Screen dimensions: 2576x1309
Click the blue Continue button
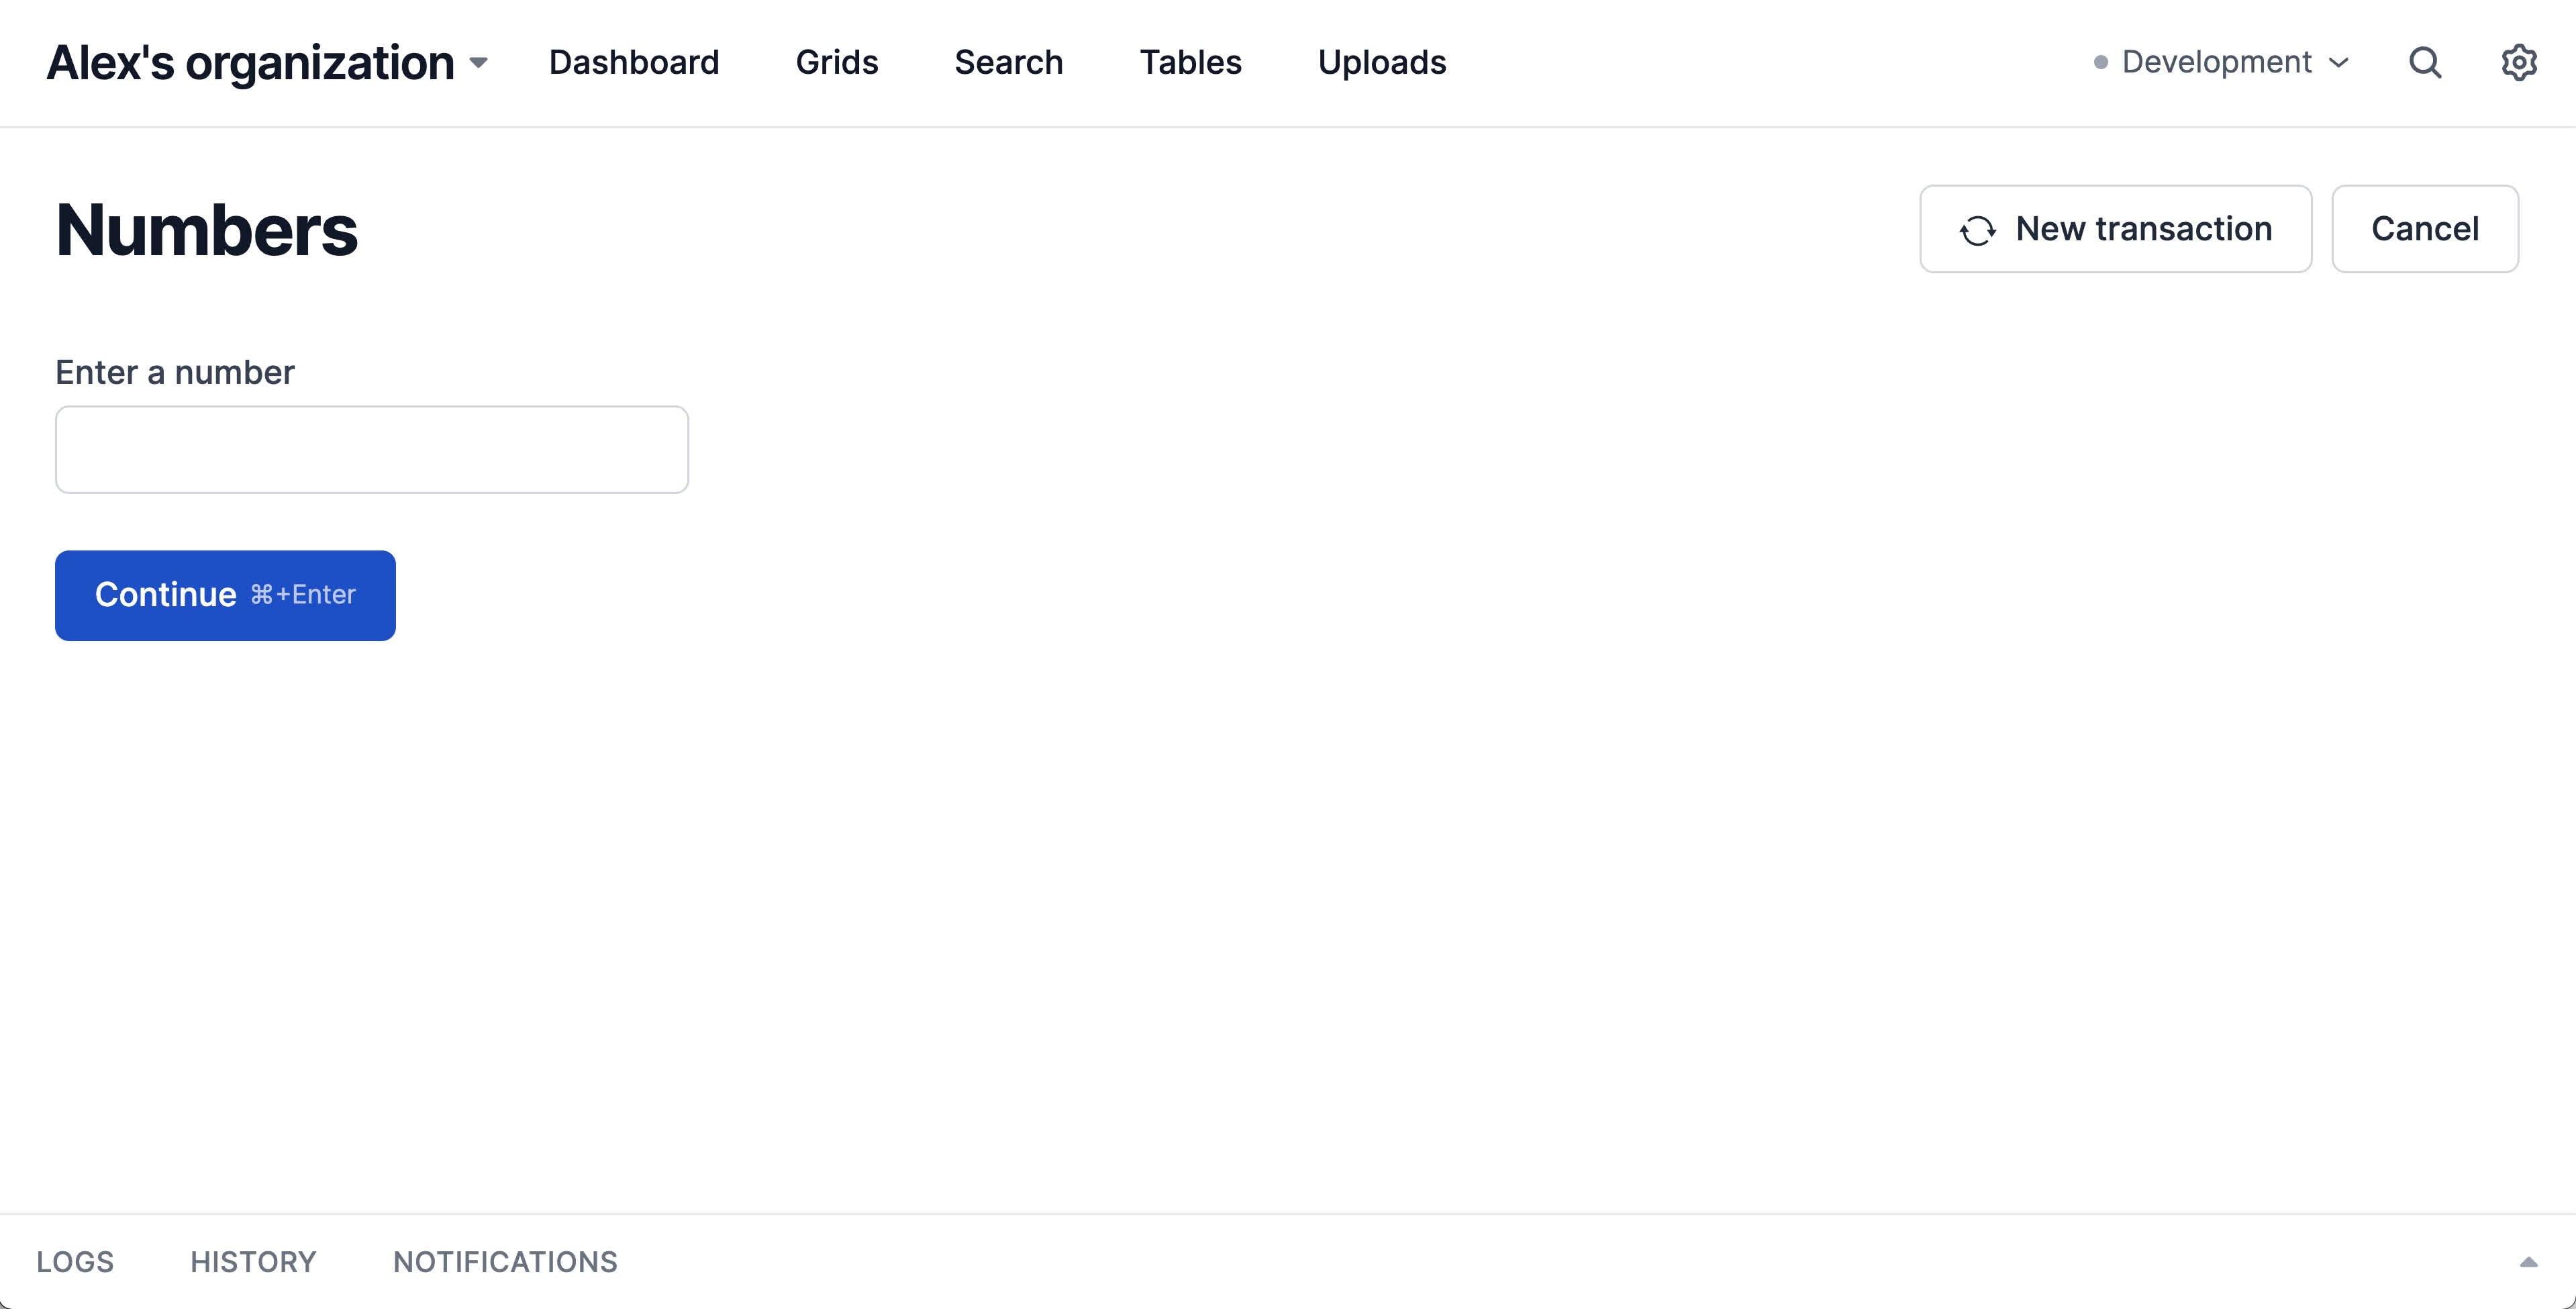[x=225, y=595]
